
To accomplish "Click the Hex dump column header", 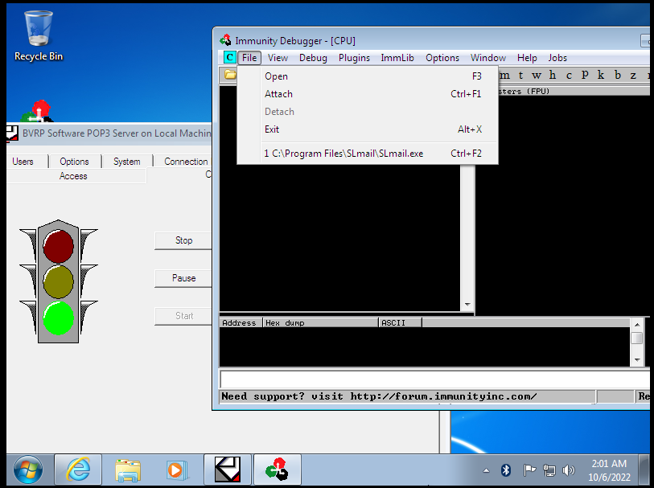I will click(320, 322).
